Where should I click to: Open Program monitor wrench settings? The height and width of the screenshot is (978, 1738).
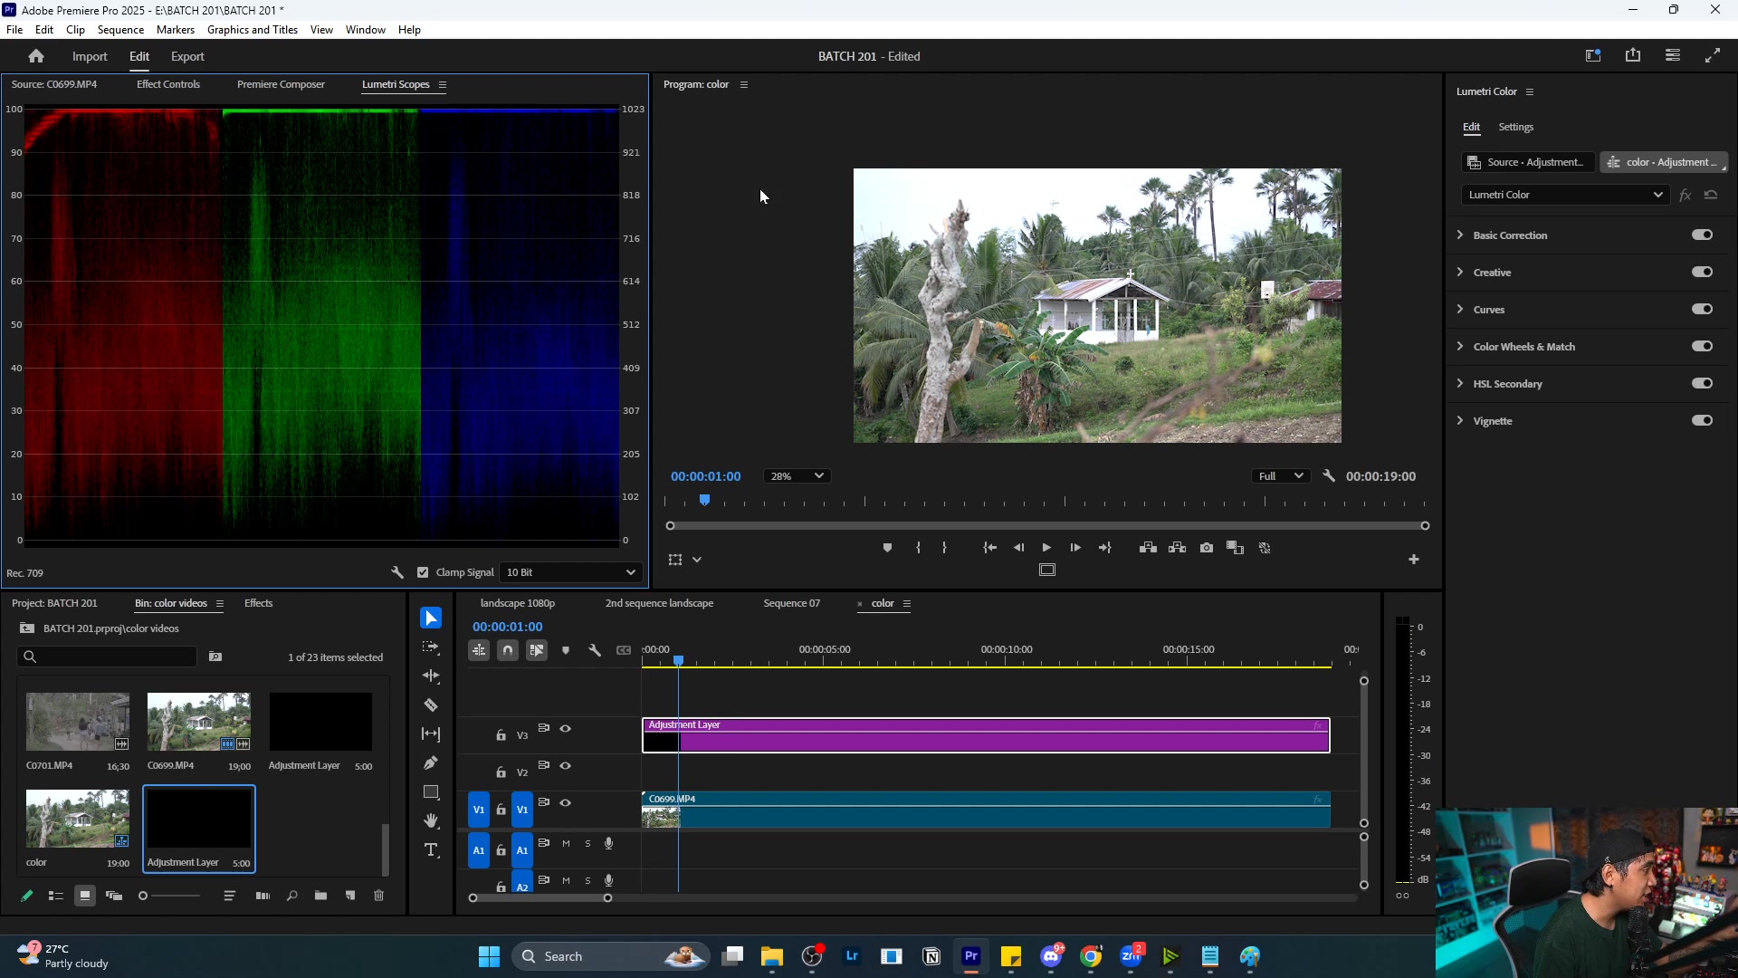[x=1329, y=476]
